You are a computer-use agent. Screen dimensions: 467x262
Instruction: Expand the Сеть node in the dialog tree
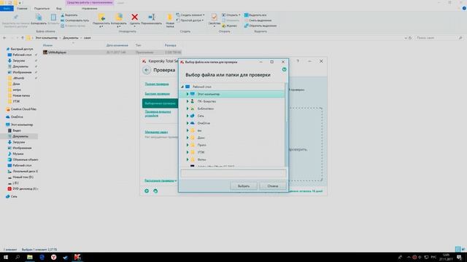tap(188, 116)
